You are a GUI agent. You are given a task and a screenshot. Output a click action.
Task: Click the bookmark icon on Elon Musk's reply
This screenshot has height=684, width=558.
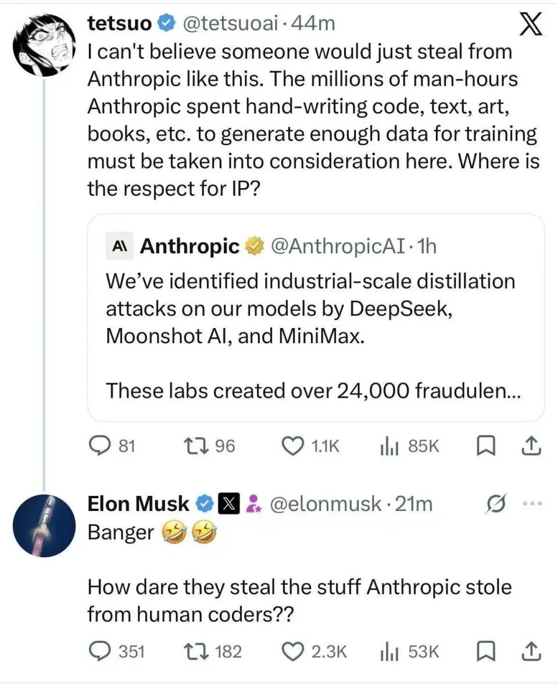pos(487,651)
